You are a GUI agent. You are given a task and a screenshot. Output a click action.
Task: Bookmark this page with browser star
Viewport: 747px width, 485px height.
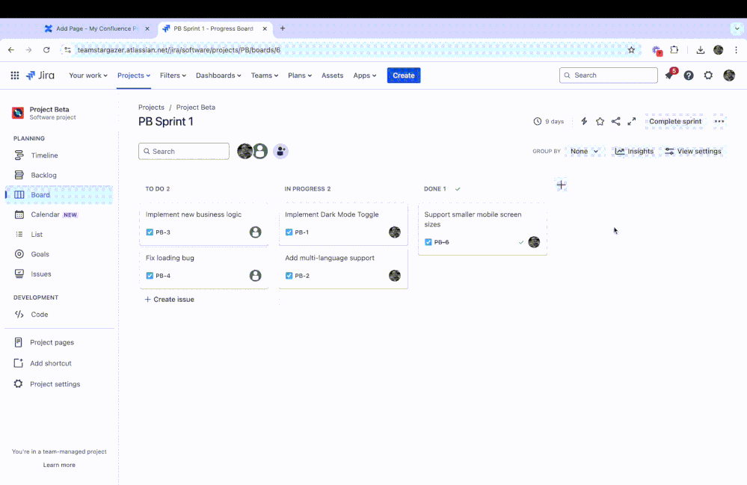click(631, 50)
